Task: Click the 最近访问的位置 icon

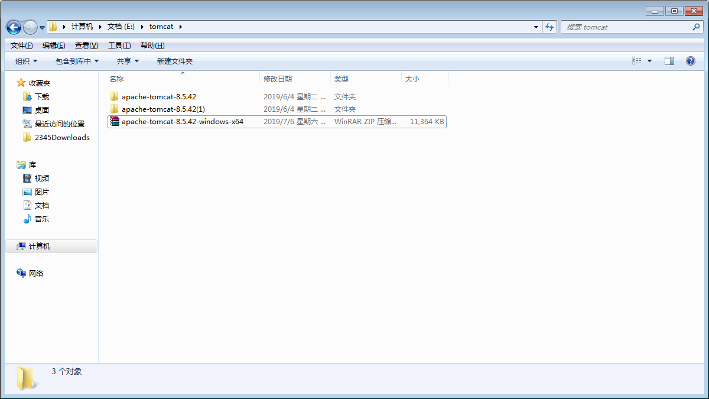Action: [x=27, y=124]
